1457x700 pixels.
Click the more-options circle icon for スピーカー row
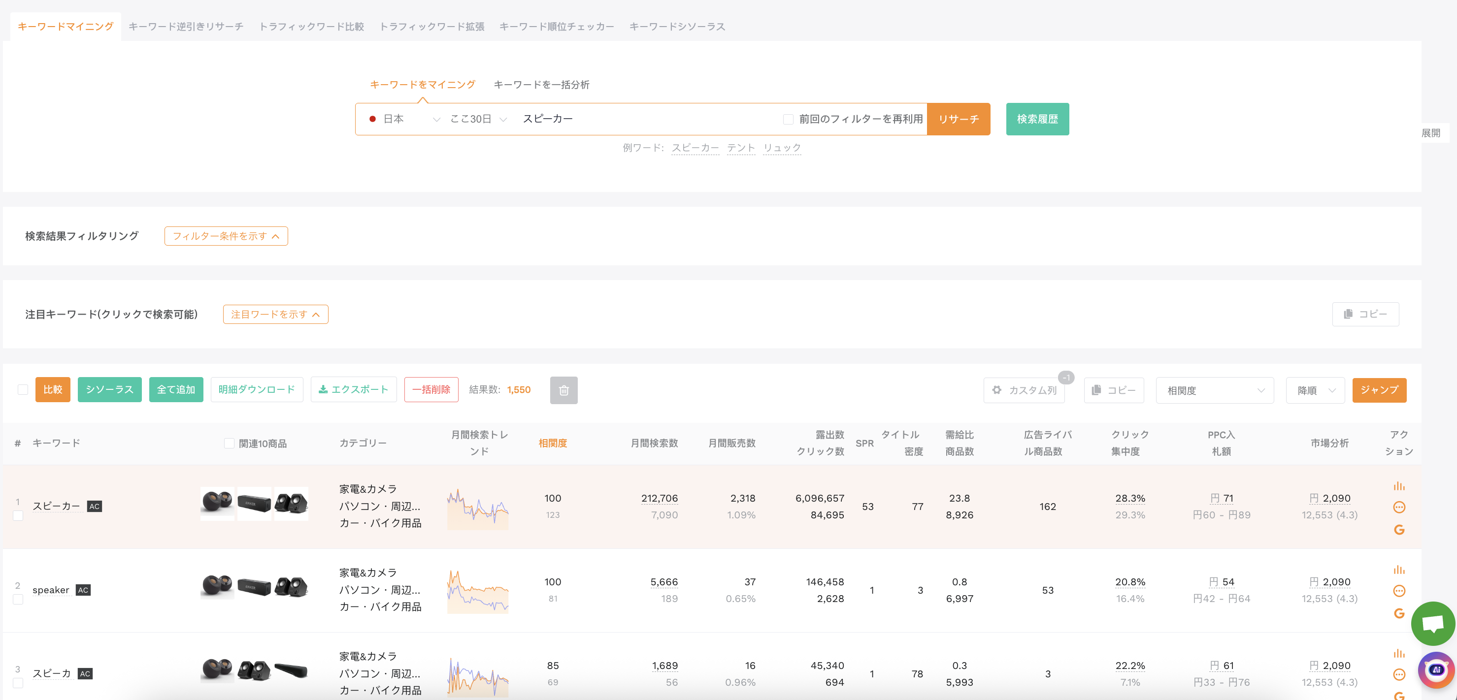1399,507
